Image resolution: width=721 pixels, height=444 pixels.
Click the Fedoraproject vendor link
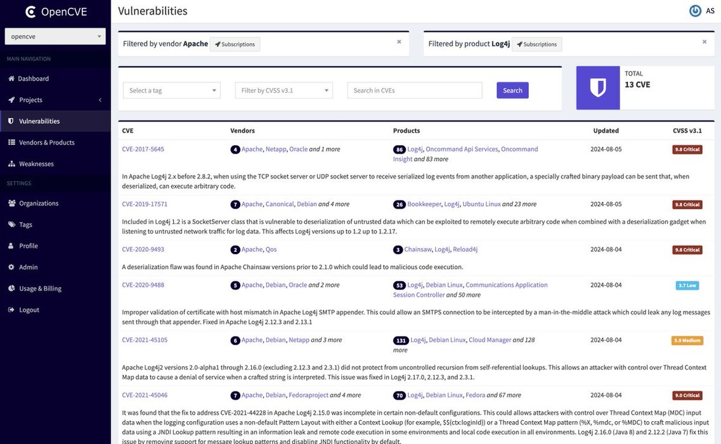pos(309,395)
